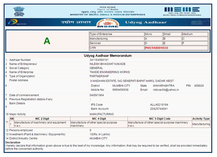Click the District Industry Centre value MUMBAI CITY
Screen dimensions: 217x157
[x=99, y=138]
